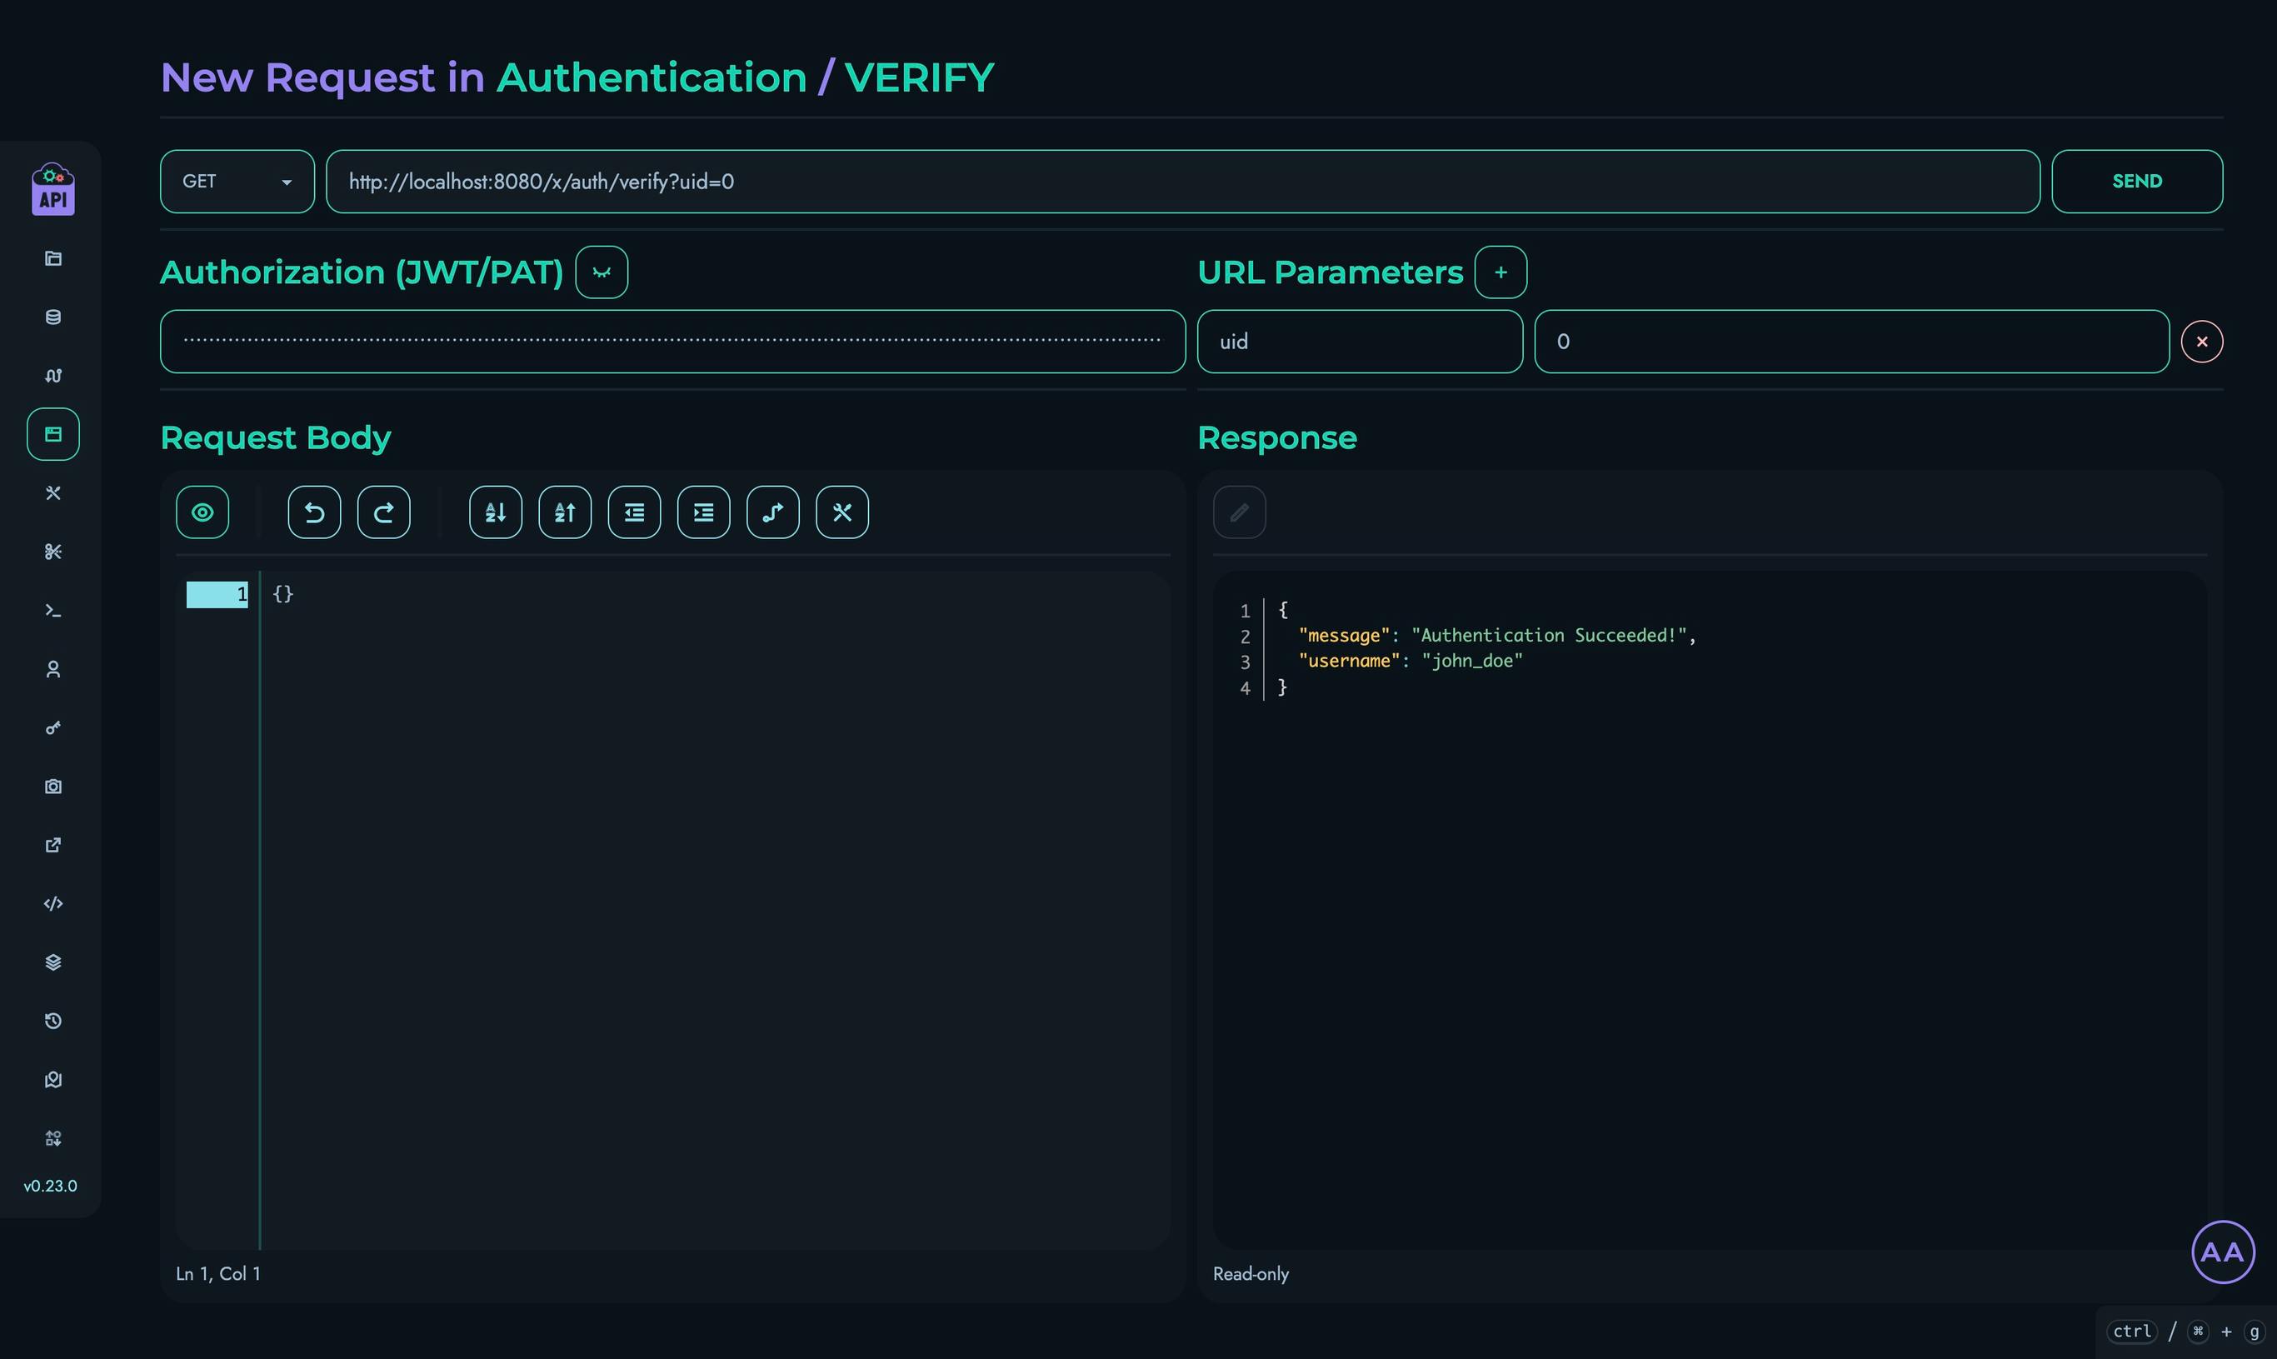Click the API app logo in sidebar
2277x1359 pixels.
coord(53,190)
